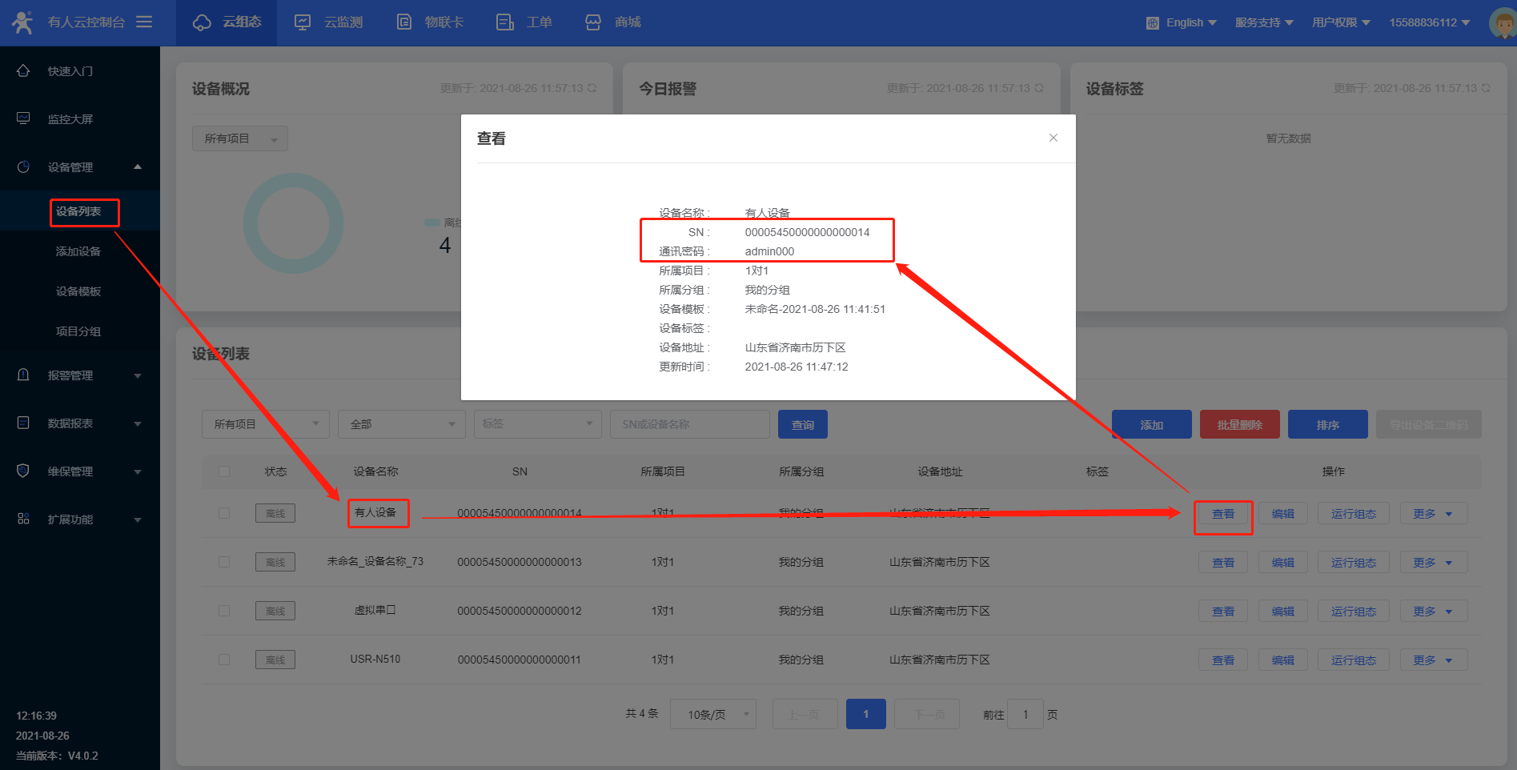Open 添加设备 in the sidebar menu
Screen dimensions: 1517x770
coord(78,251)
